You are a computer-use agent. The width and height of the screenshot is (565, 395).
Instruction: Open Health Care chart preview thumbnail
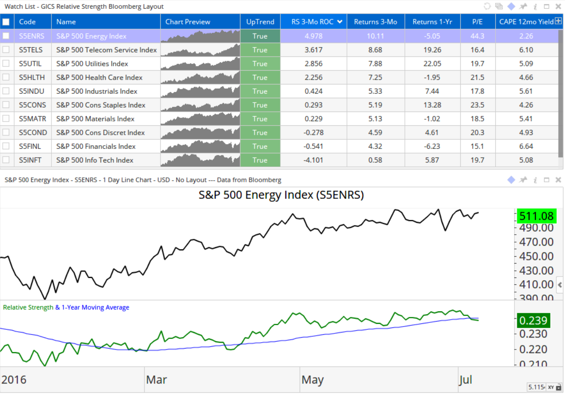[x=200, y=77]
